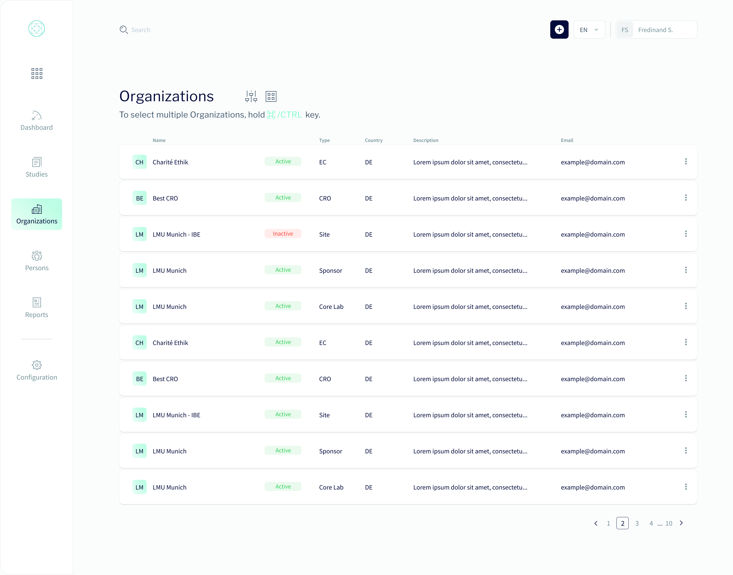Go to previous page arrow
This screenshot has height=575, width=733.
pyautogui.click(x=596, y=523)
